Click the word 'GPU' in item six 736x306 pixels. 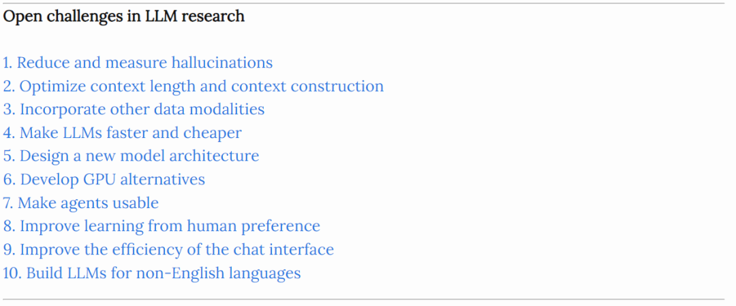pos(100,180)
